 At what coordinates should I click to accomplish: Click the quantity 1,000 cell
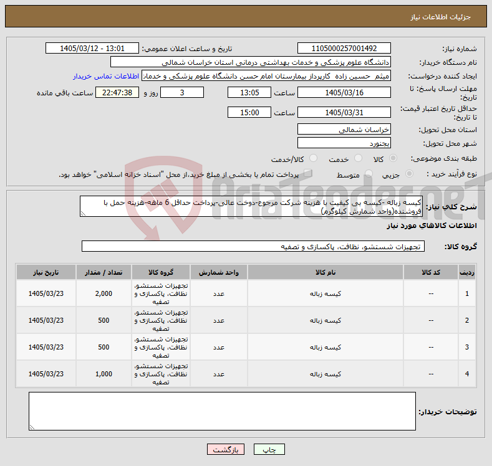point(104,374)
